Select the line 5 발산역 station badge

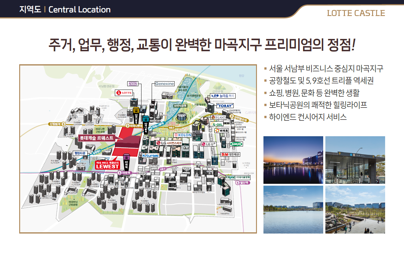tap(242, 183)
